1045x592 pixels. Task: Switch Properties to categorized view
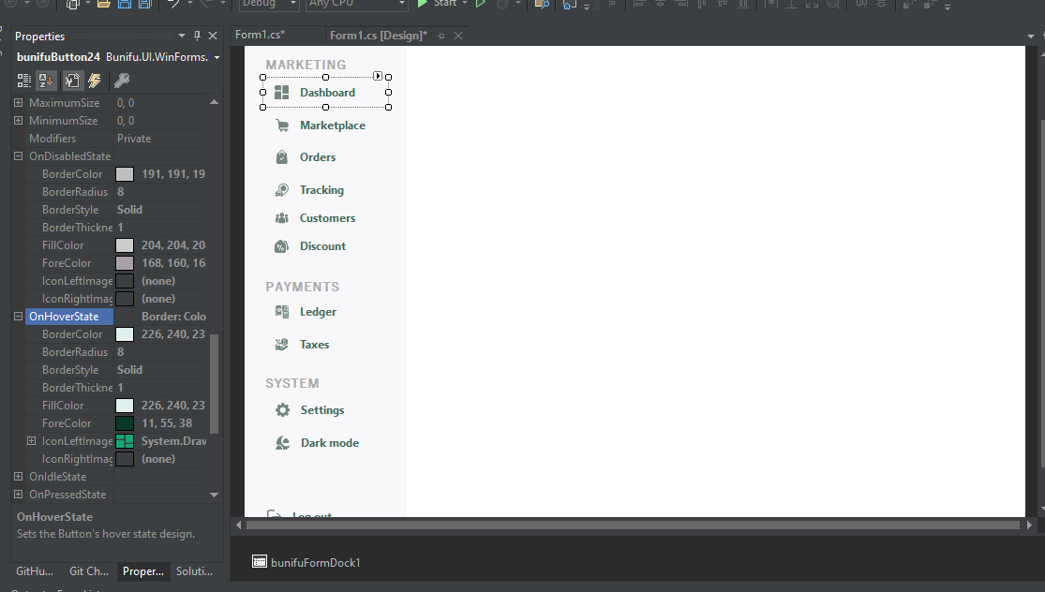(23, 81)
